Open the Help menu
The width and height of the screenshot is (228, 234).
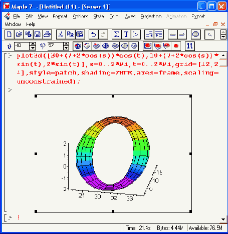click(x=31, y=24)
